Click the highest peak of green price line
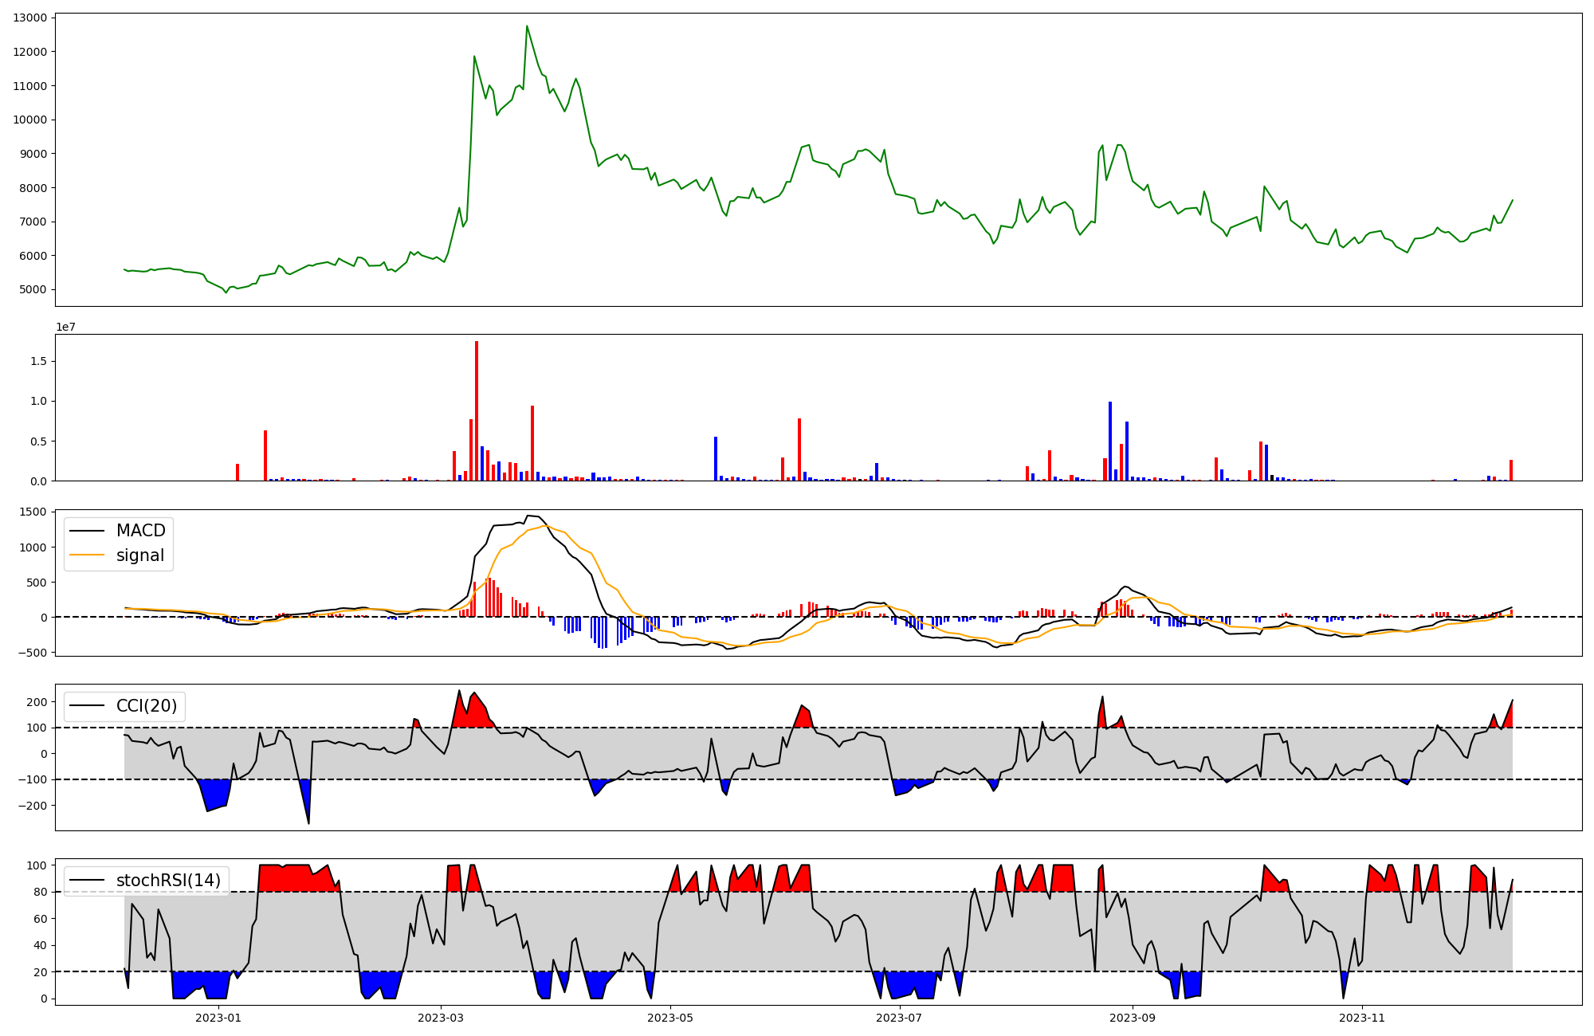 [527, 27]
